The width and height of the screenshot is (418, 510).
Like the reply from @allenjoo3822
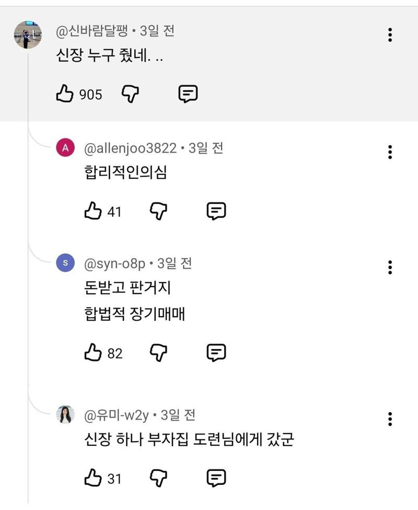[x=92, y=211]
